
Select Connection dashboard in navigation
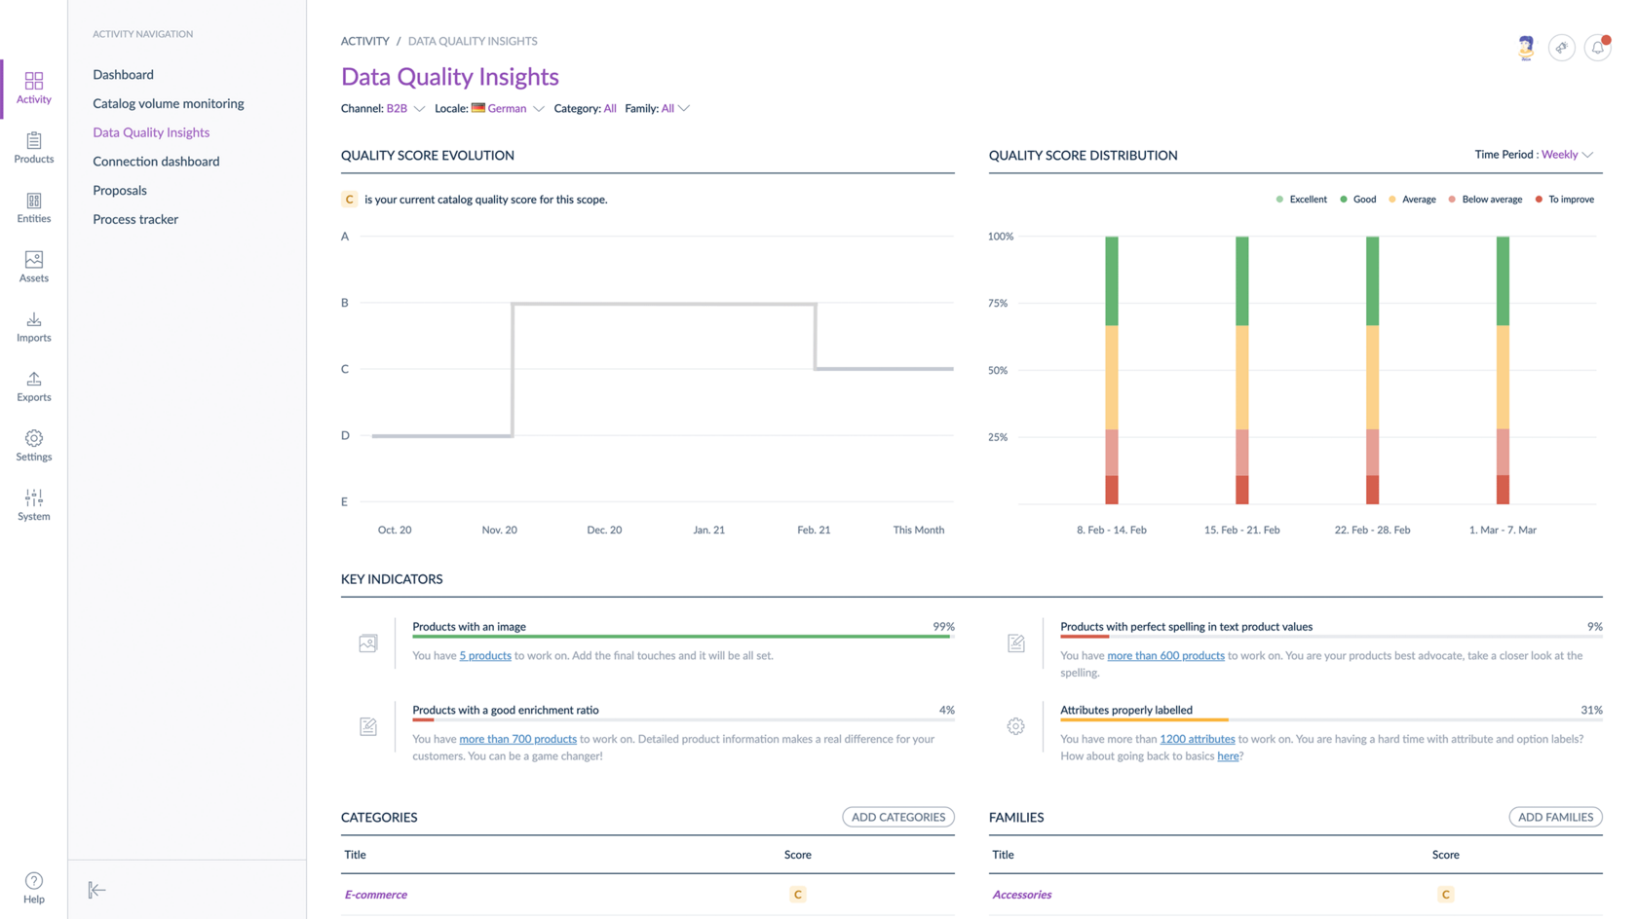coord(156,162)
